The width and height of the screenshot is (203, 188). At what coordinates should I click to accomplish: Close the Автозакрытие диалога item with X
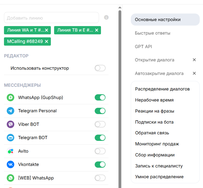pyautogui.click(x=194, y=73)
